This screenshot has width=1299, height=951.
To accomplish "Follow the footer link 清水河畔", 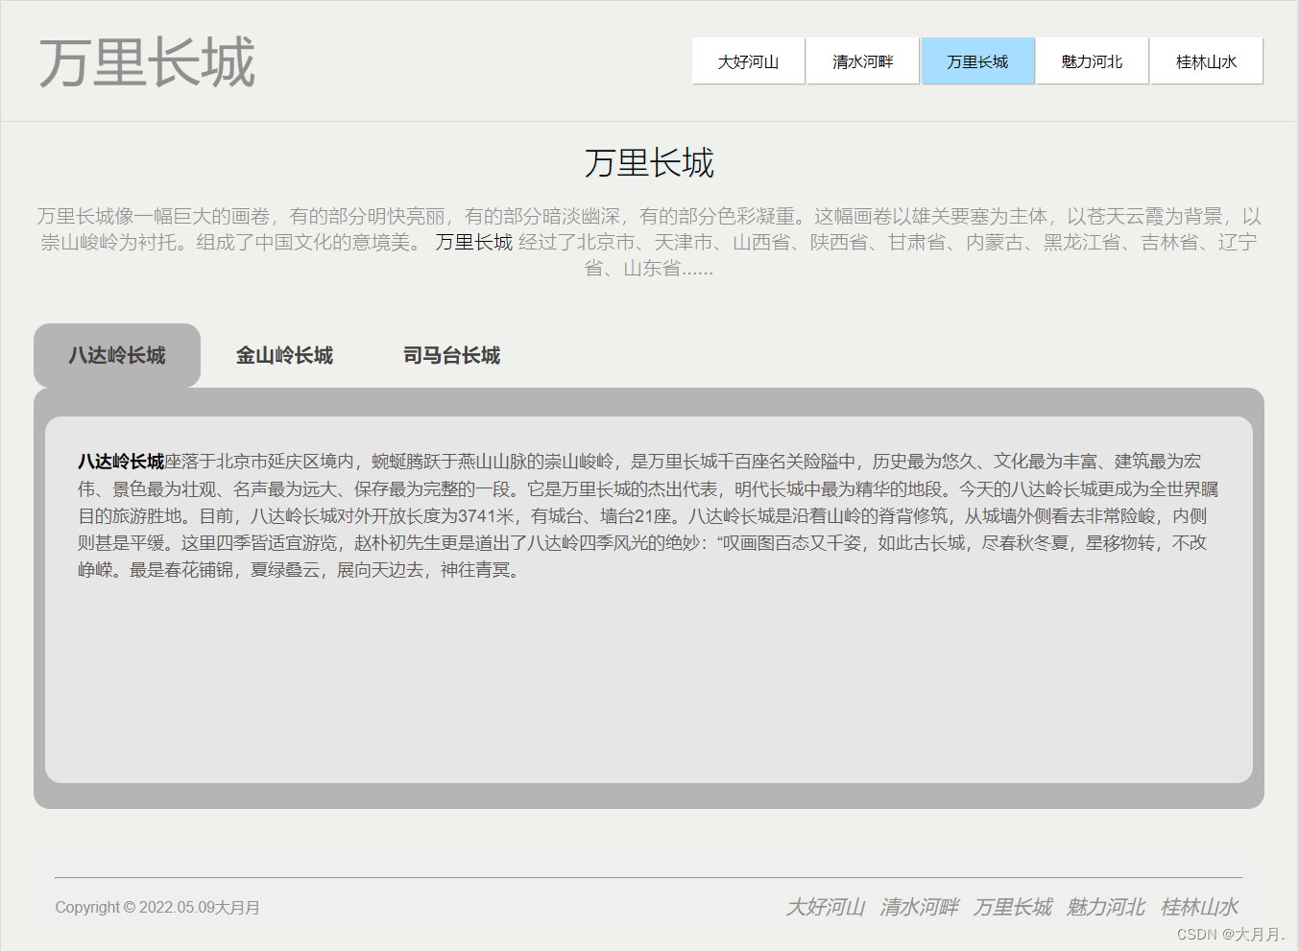I will [919, 907].
